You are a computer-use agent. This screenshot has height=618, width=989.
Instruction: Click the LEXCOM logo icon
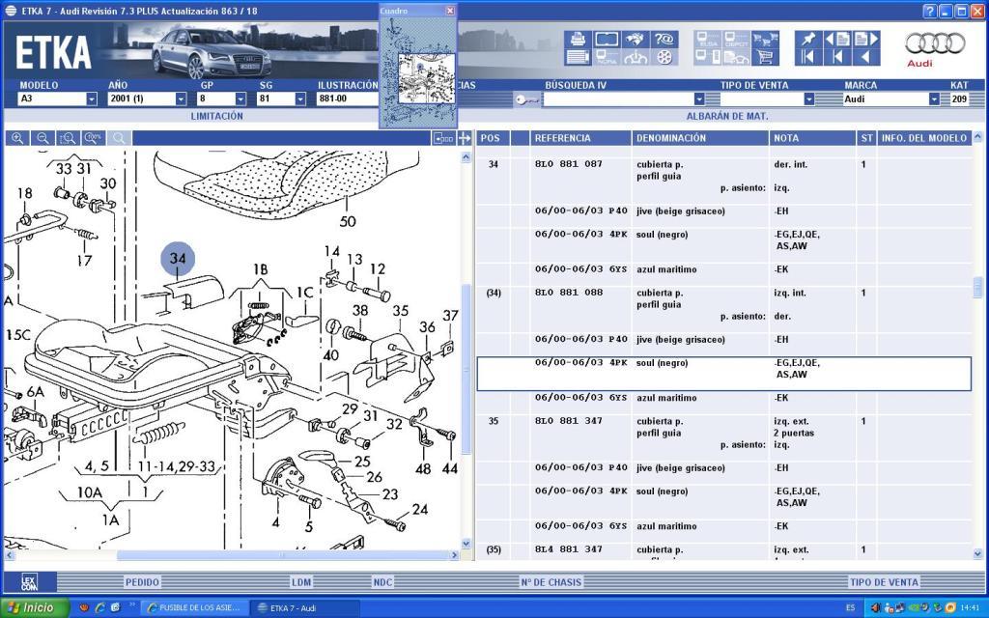point(30,582)
